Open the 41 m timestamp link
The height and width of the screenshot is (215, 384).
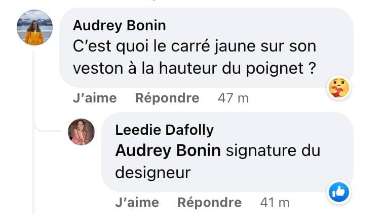[275, 202]
